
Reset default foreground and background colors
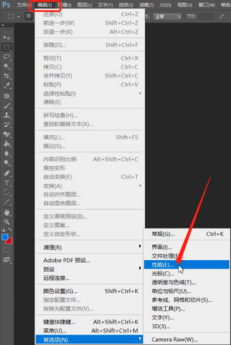point(3,229)
